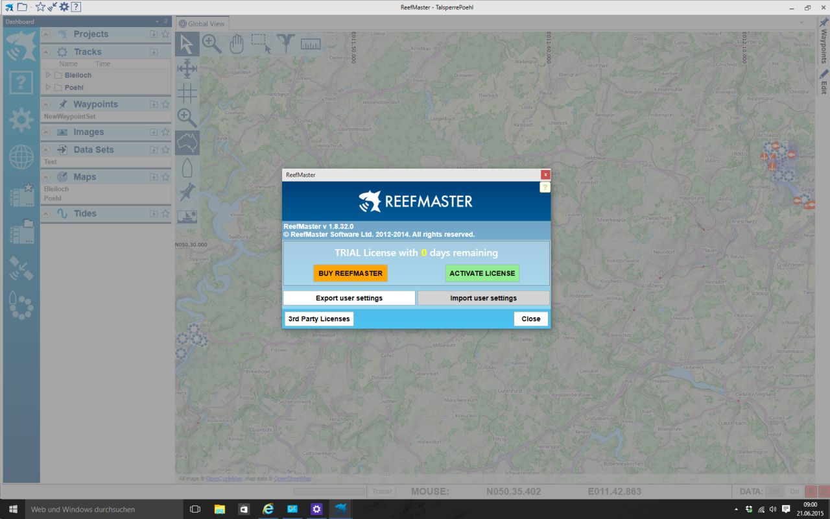Screen dimensions: 830x519
Task: Choose the rectangle selection tool
Action: coord(261,44)
